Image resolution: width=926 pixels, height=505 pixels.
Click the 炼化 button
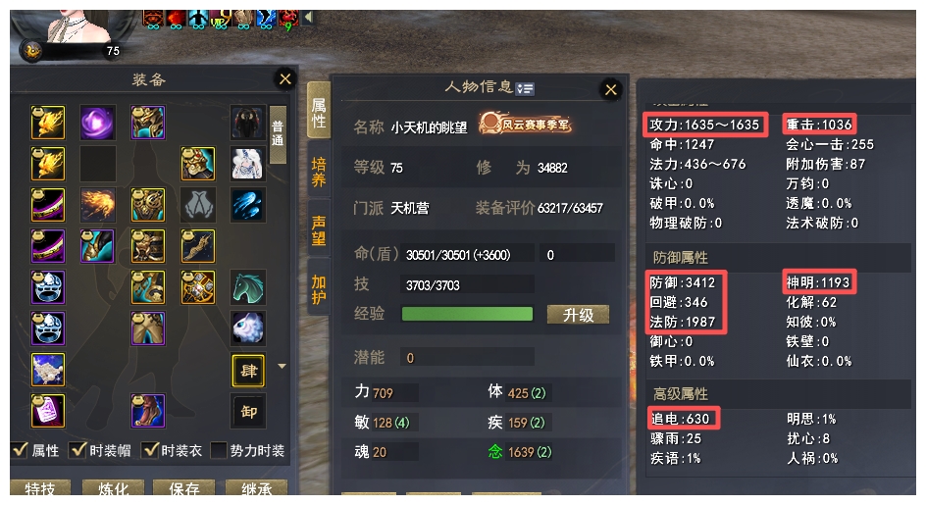pyautogui.click(x=113, y=488)
